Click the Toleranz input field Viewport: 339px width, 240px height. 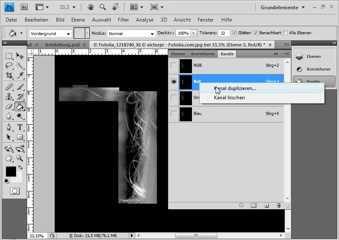tap(224, 33)
